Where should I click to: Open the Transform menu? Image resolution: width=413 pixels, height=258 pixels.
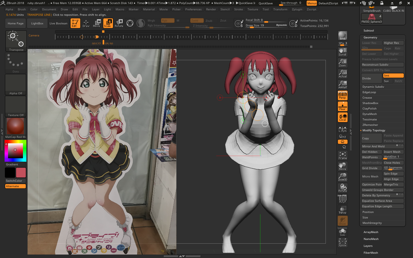click(280, 9)
